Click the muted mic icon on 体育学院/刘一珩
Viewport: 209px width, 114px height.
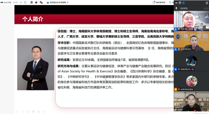(x=179, y=69)
